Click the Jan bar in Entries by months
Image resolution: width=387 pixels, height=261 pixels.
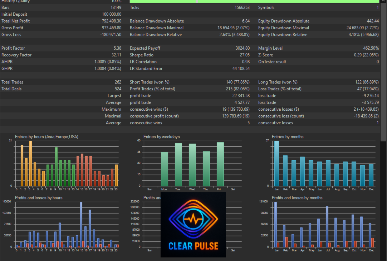(x=277, y=164)
